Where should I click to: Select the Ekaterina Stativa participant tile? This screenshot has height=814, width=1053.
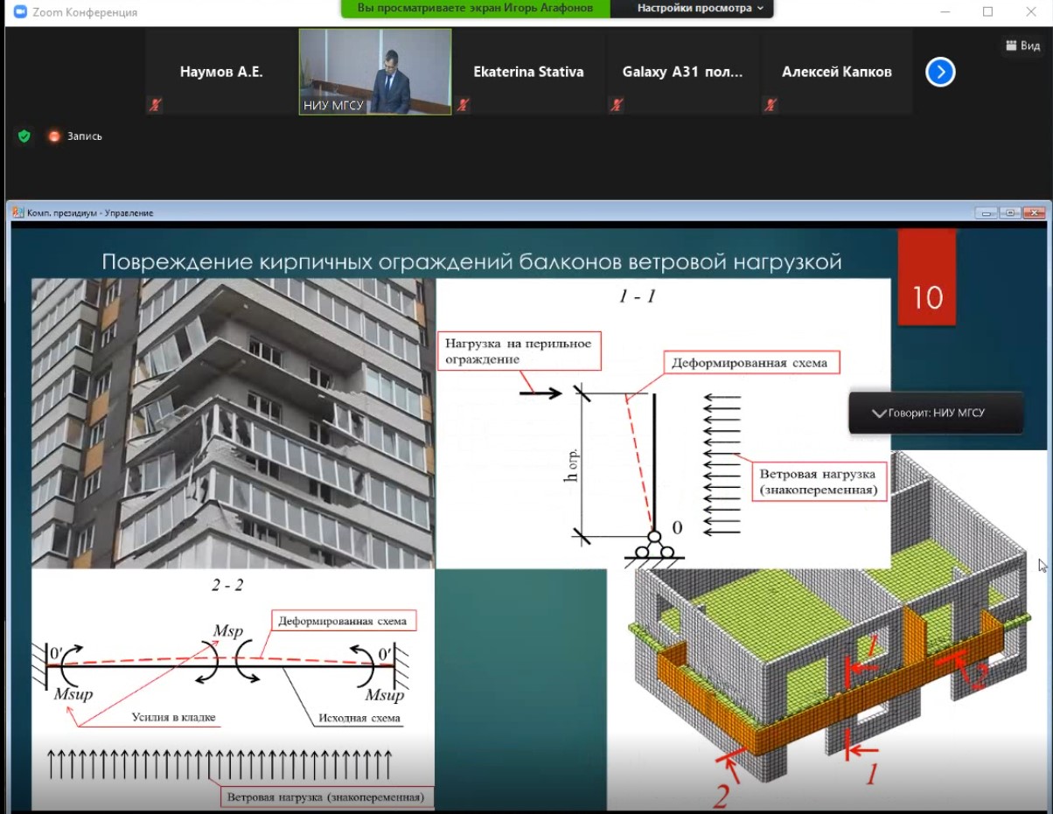[x=528, y=72]
